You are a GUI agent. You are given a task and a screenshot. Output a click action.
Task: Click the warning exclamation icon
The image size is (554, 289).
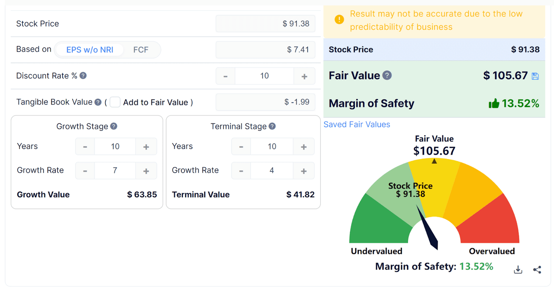click(339, 19)
